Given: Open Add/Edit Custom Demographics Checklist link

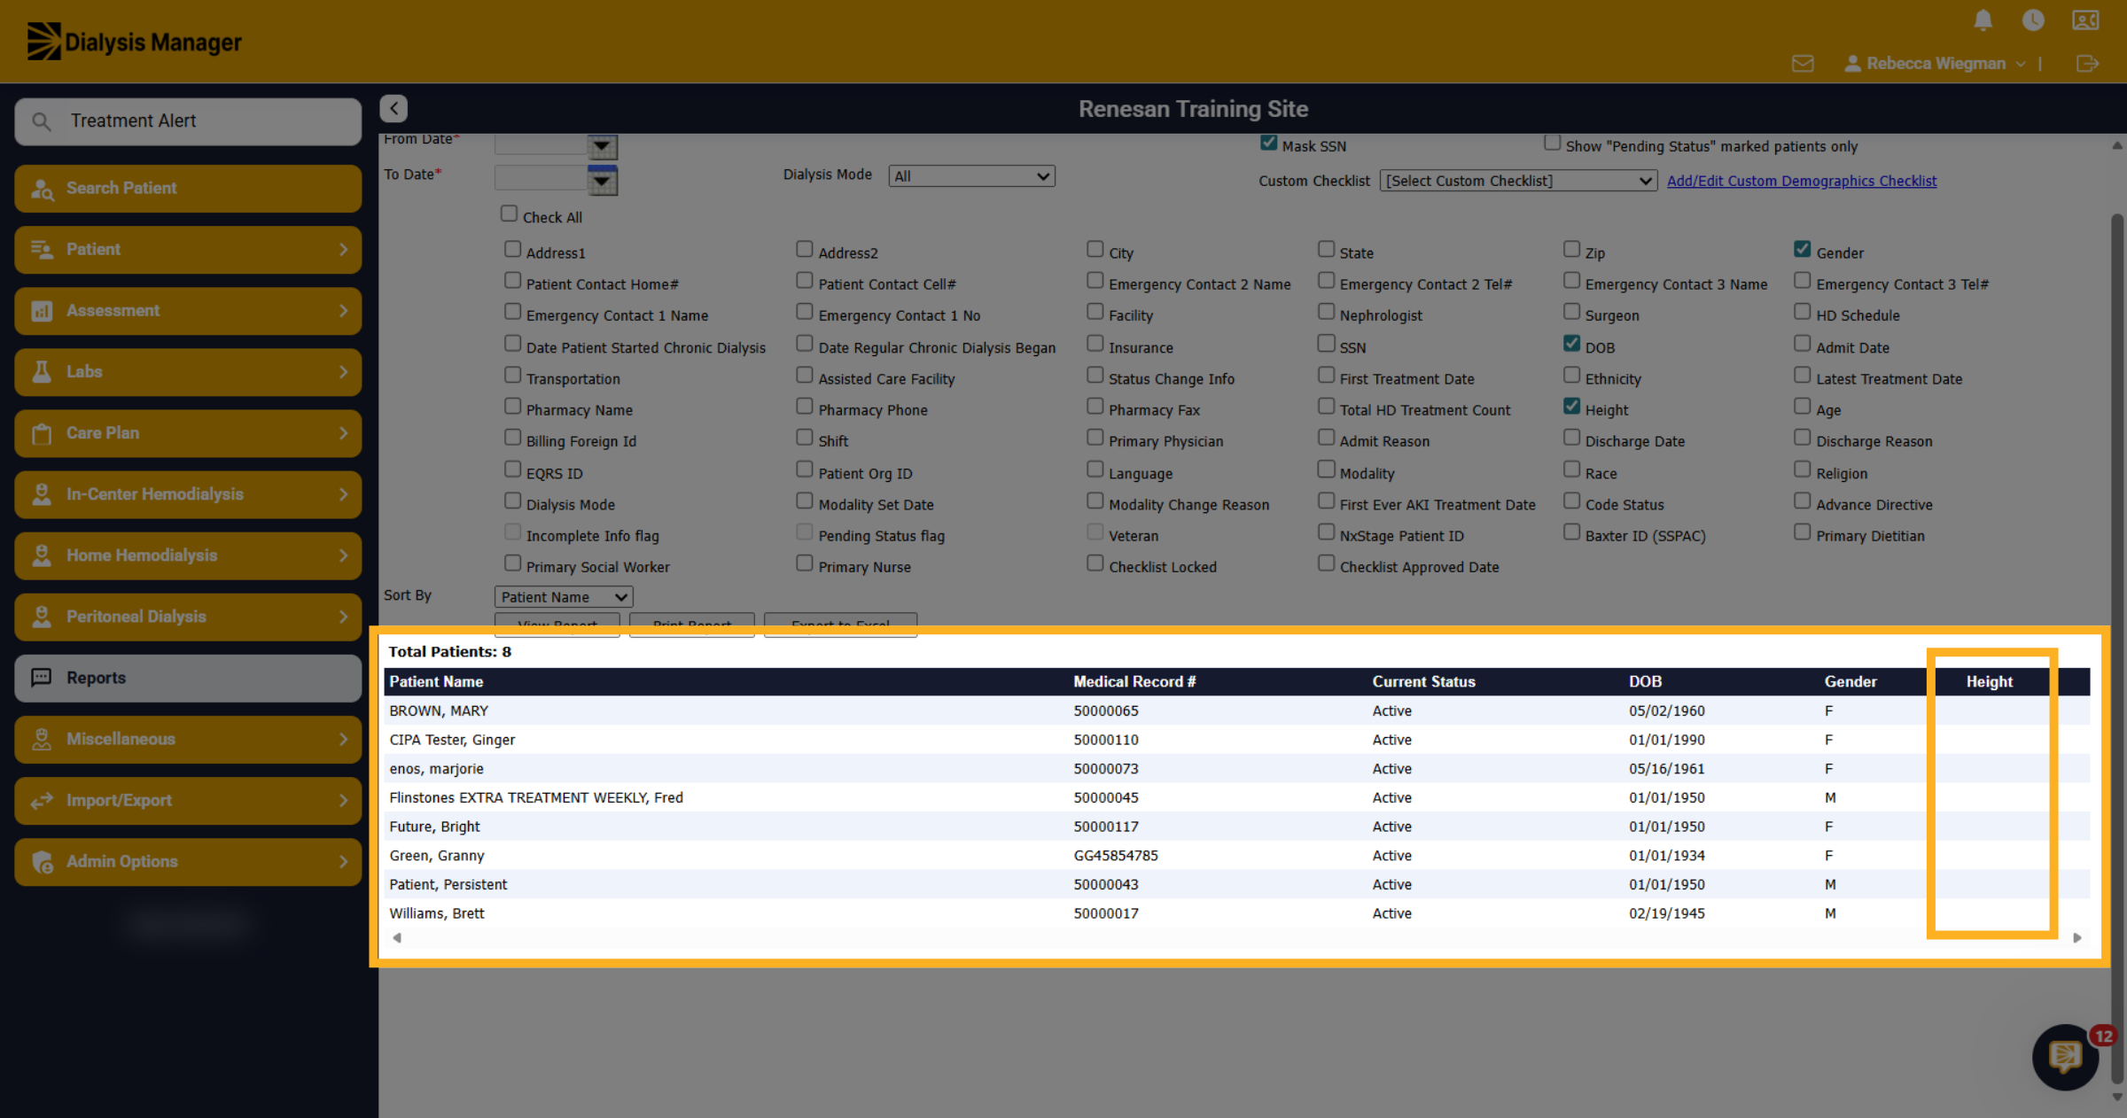Looking at the screenshot, I should [1802, 181].
